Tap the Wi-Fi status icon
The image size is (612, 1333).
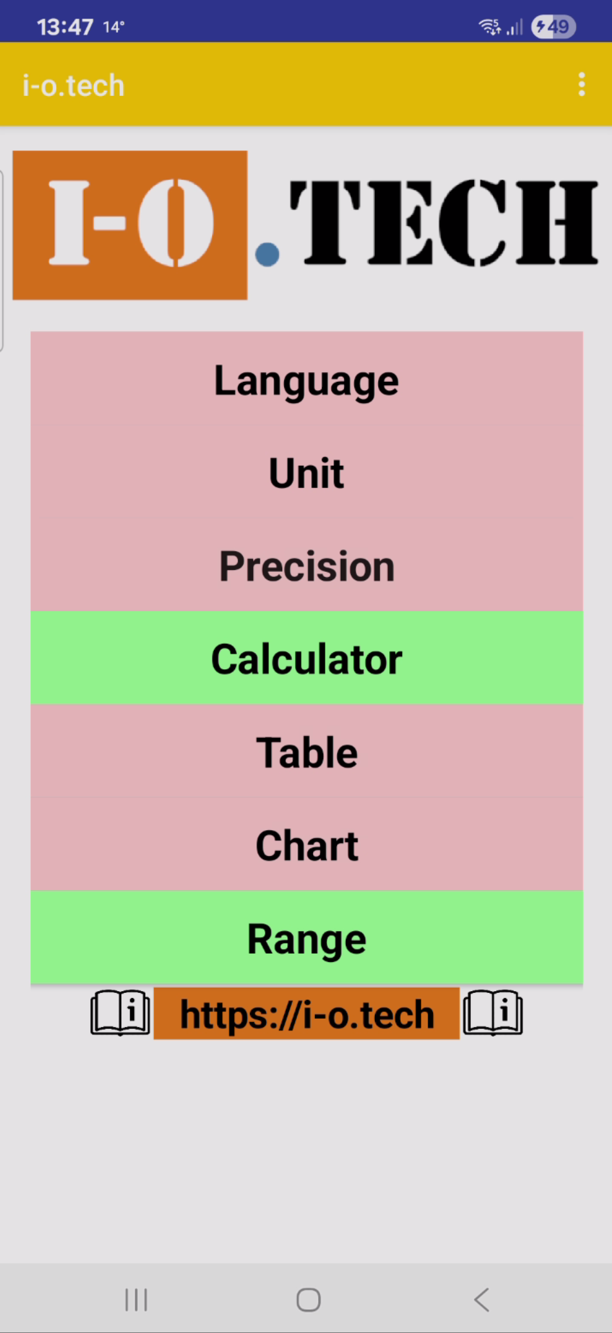(490, 27)
